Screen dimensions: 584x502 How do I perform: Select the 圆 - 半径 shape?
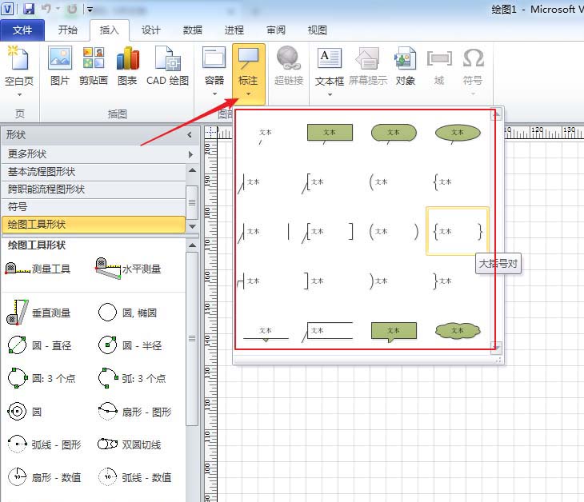[130, 345]
